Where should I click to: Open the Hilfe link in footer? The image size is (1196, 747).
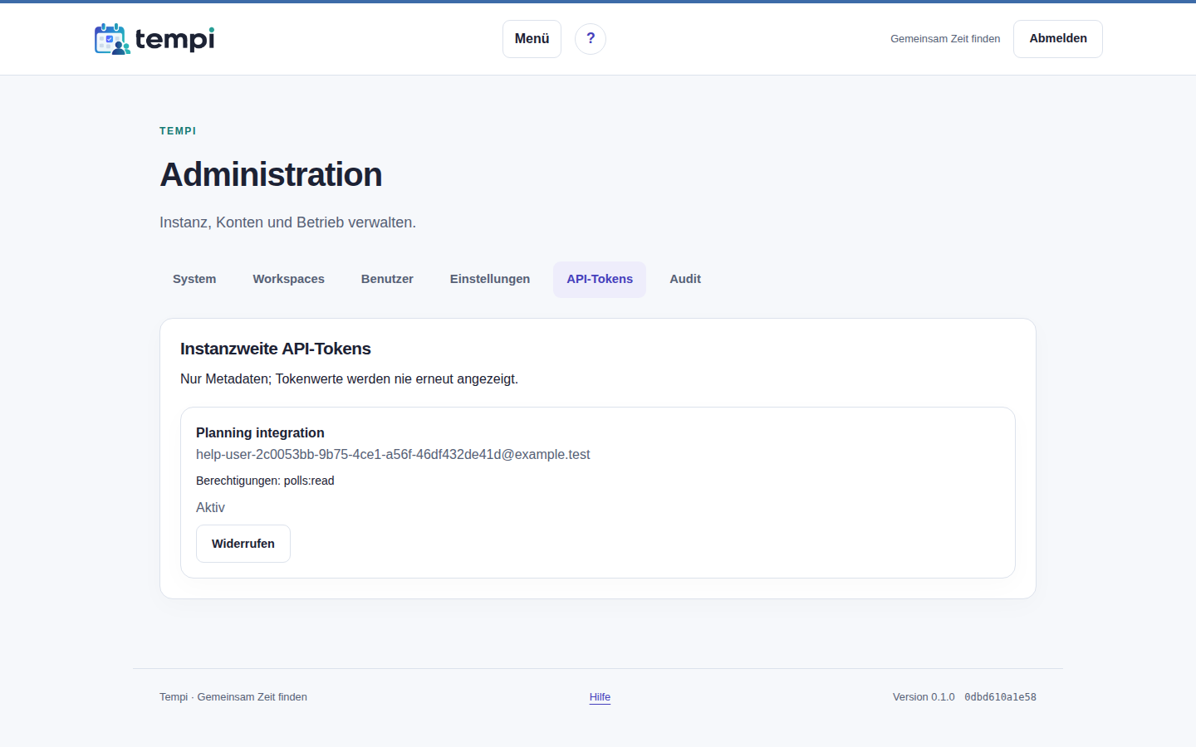tap(600, 697)
